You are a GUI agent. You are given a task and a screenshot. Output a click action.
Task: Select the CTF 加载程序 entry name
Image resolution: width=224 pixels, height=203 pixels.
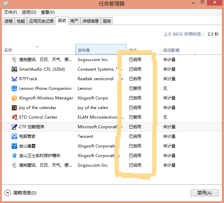pyautogui.click(x=31, y=127)
